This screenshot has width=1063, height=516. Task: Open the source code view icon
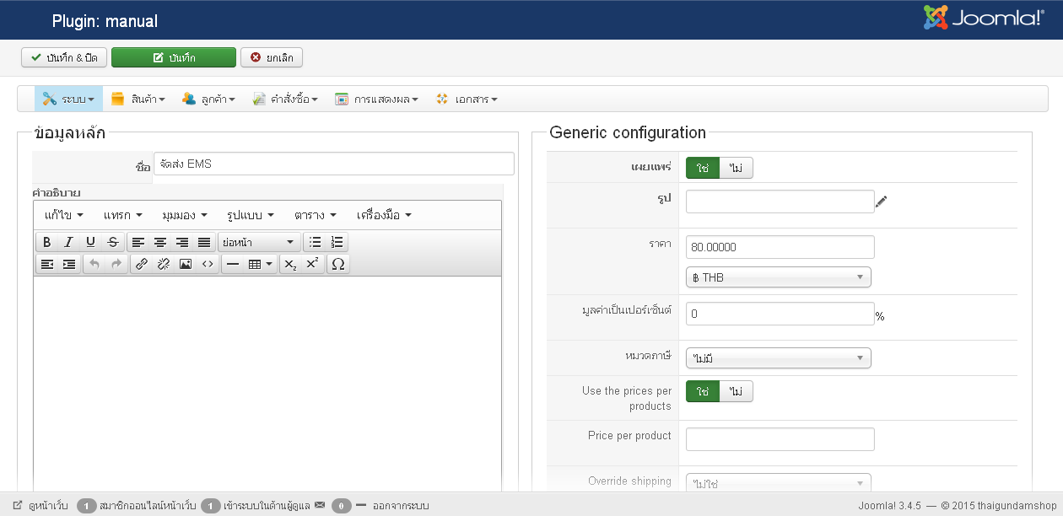tap(208, 264)
